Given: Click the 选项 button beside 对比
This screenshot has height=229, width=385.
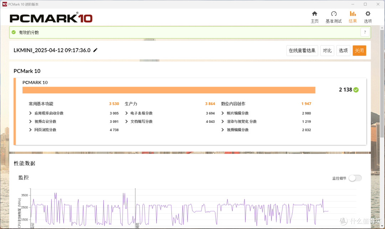Looking at the screenshot, I should tap(343, 51).
